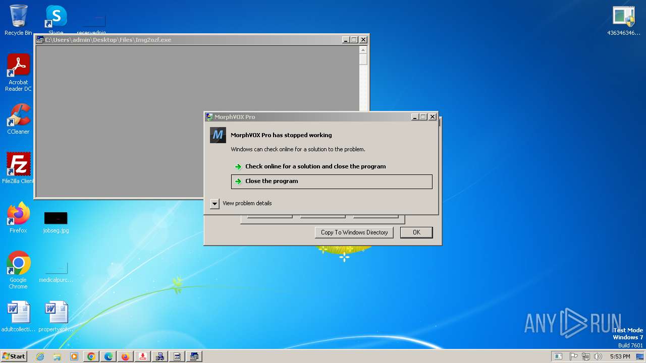Open Windows Explorer folder in taskbar
The image size is (646, 363).
(x=57, y=356)
